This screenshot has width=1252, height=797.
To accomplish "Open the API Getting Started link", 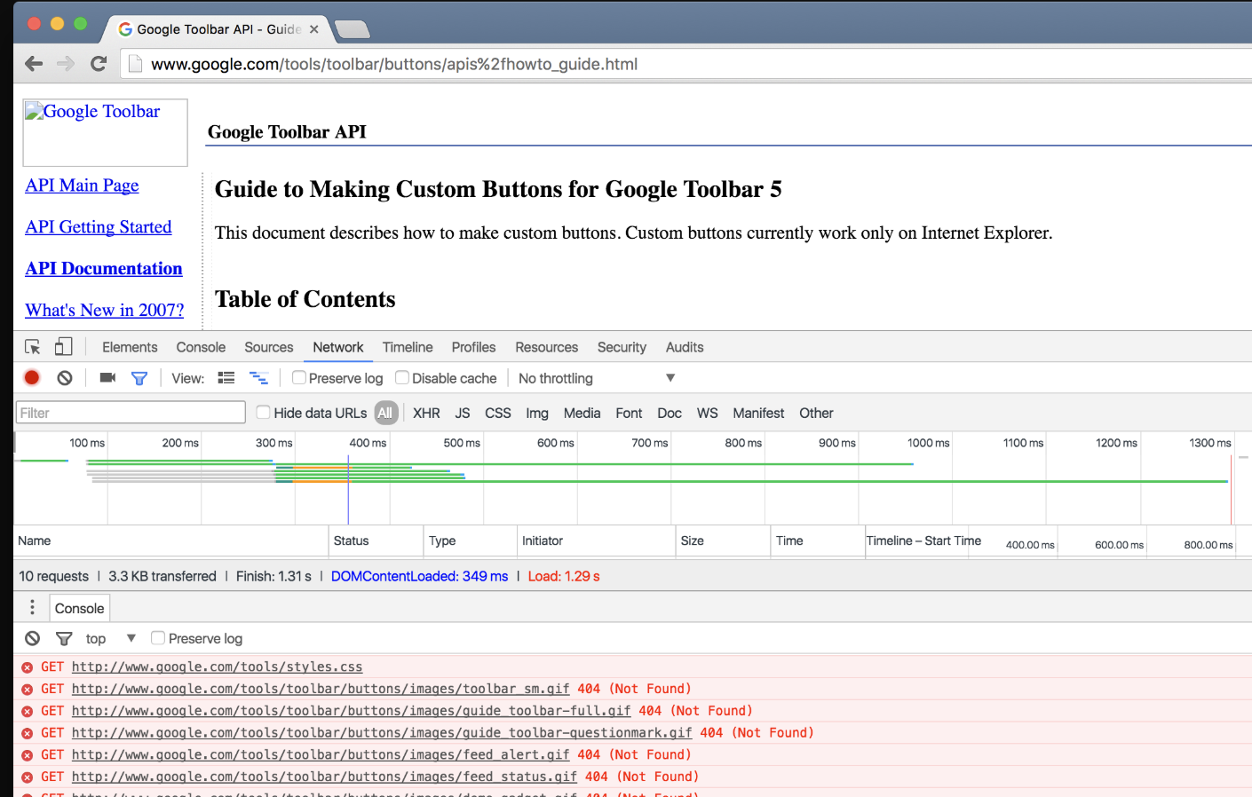I will (x=99, y=227).
